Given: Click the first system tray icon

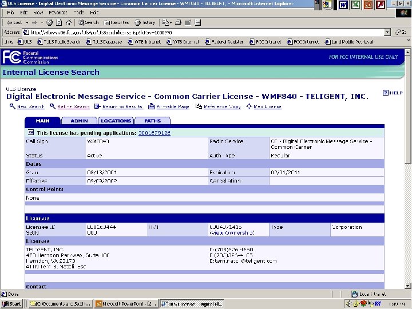Looking at the screenshot, I should [348, 304].
